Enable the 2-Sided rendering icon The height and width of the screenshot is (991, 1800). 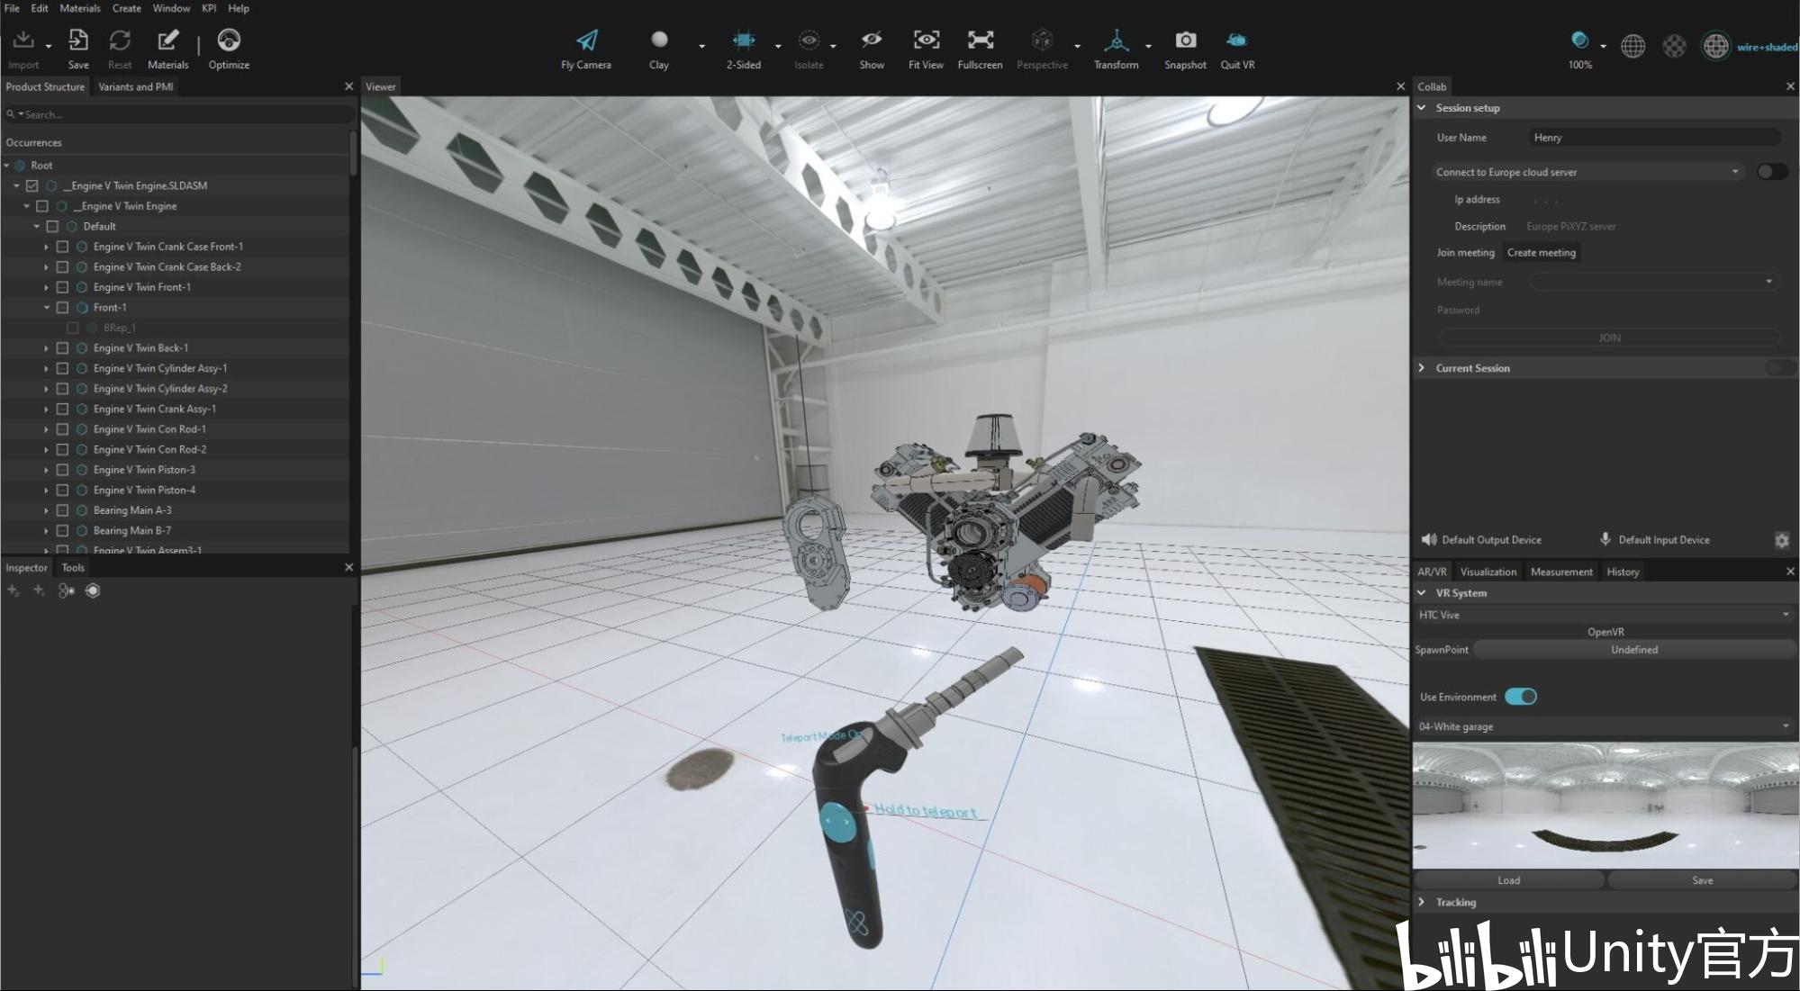coord(744,41)
